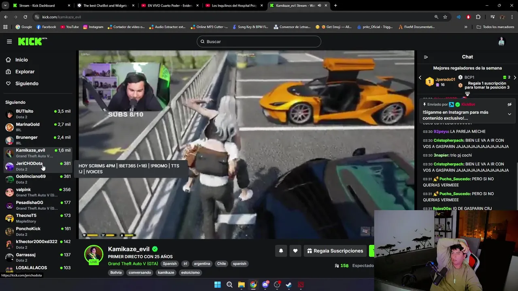518x291 pixels.
Task: Switch to Los Inquilinos del Hospital tab
Action: click(x=234, y=6)
